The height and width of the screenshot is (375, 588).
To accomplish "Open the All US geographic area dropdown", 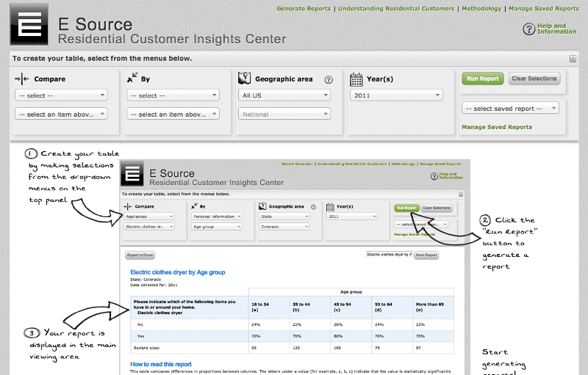I will (284, 95).
